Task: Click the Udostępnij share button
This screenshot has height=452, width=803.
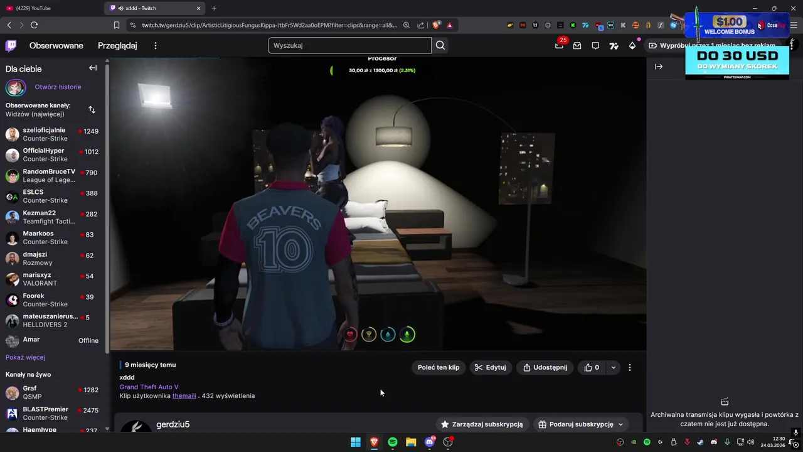Action: click(545, 367)
